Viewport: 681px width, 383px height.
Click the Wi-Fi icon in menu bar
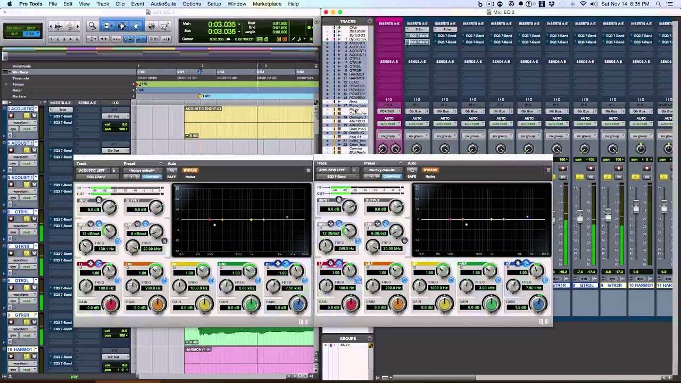[x=583, y=4]
